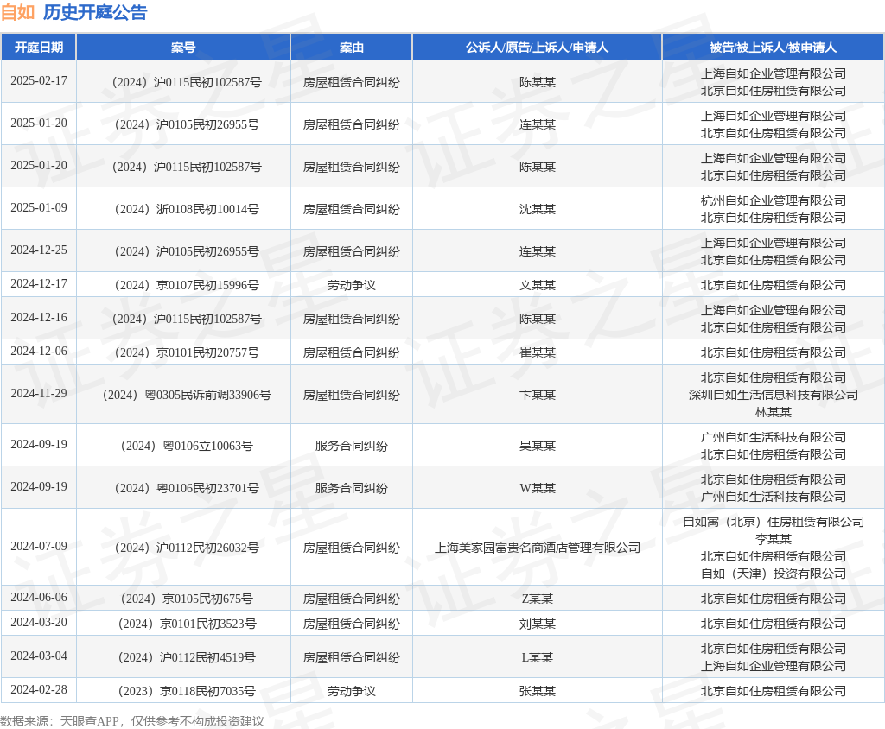Click plaintiff W某某

(x=538, y=488)
